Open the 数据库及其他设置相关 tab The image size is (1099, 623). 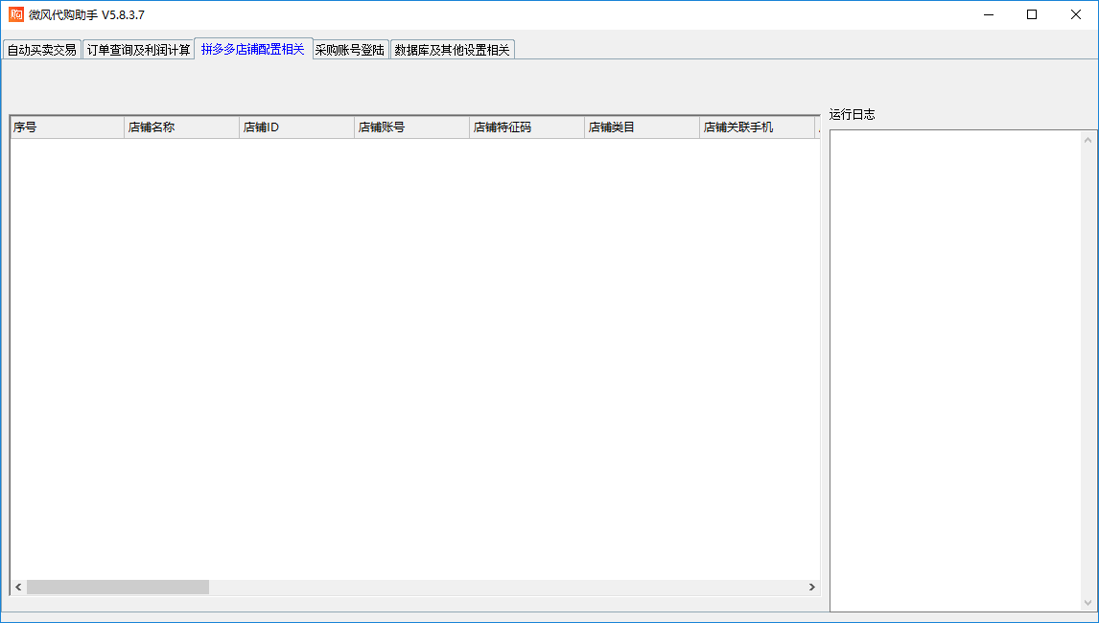coord(453,50)
